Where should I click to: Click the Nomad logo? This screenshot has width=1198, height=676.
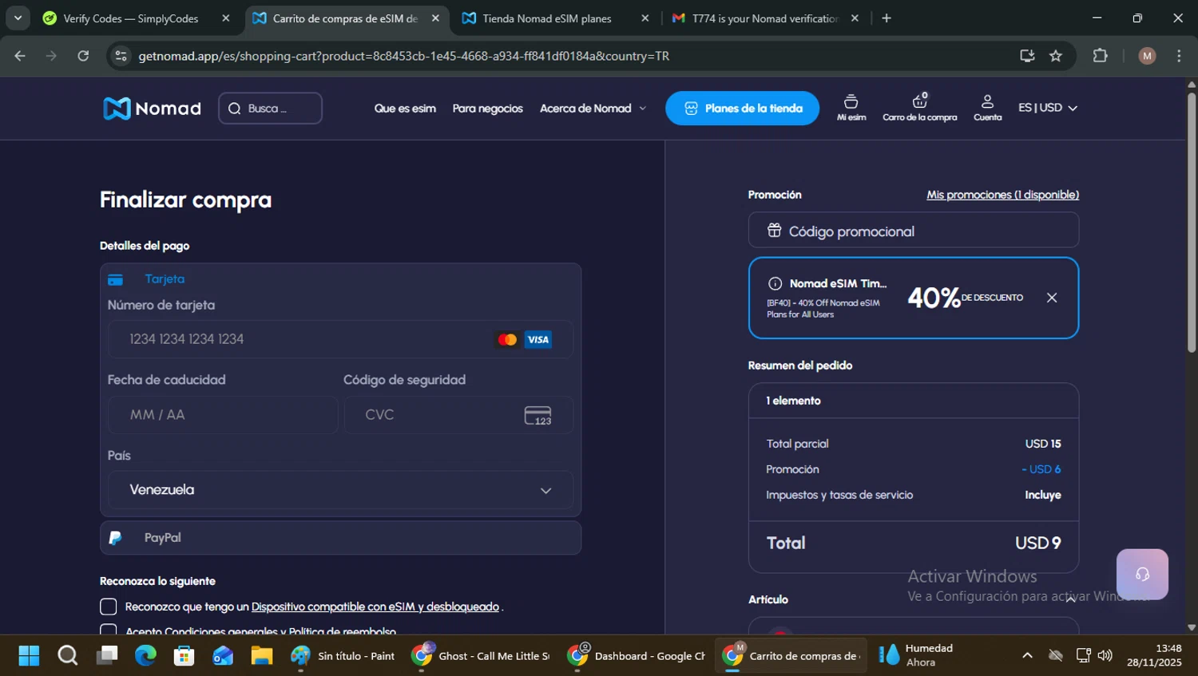(x=152, y=109)
